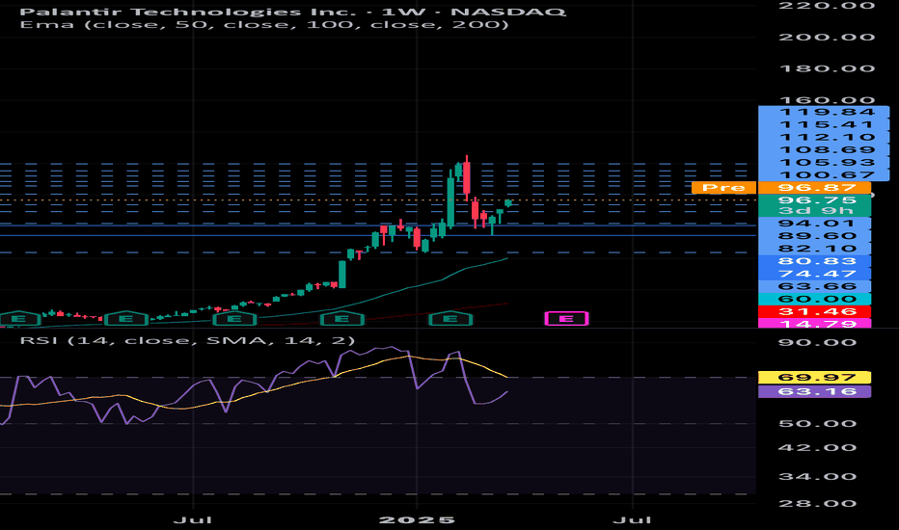
Task: Click the Ema (close, 50, close, 100, close, 200) legend
Action: click(264, 25)
